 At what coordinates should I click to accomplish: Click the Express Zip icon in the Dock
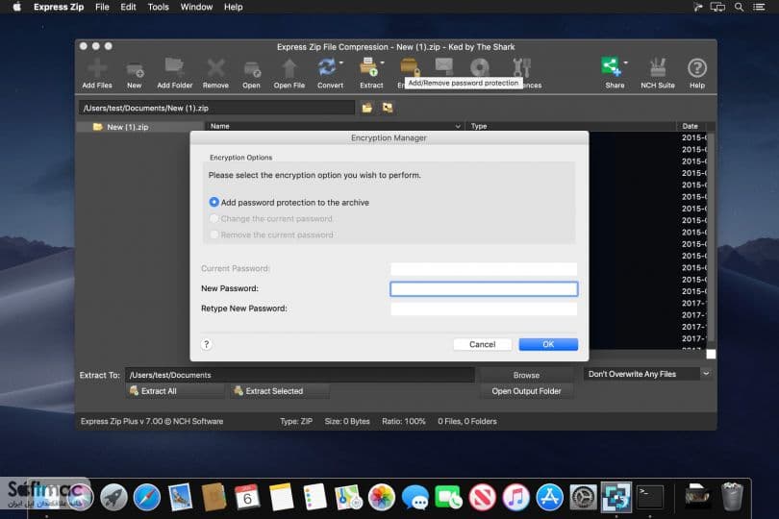(x=616, y=497)
